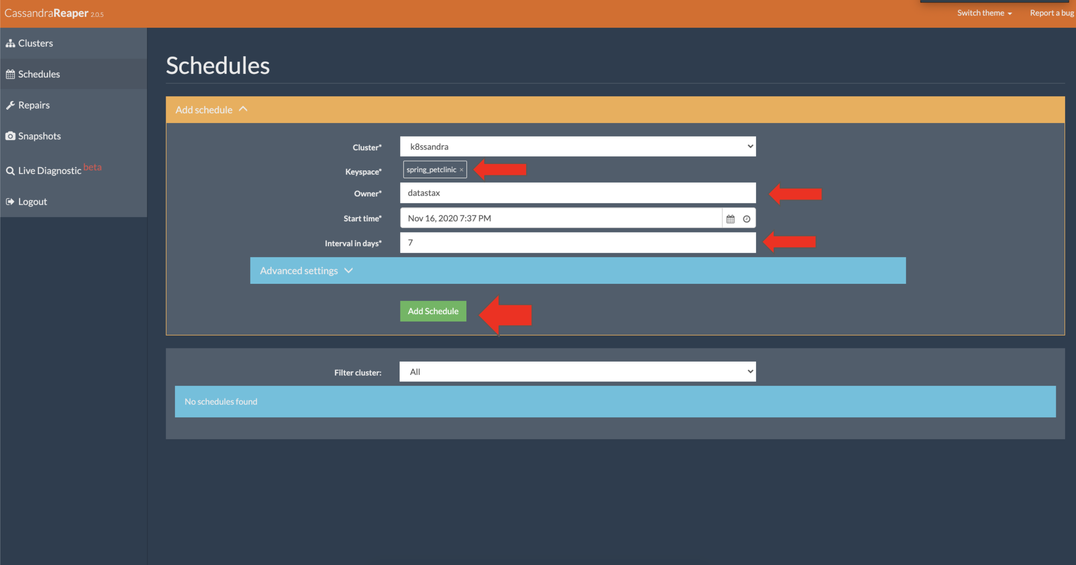Screen dimensions: 1076x565
Task: Open the Schedules menu item
Action: point(74,73)
